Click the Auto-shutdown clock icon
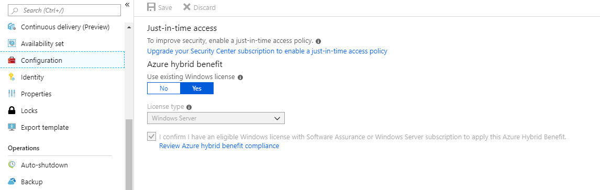This screenshot has width=600, height=190. coord(12,165)
